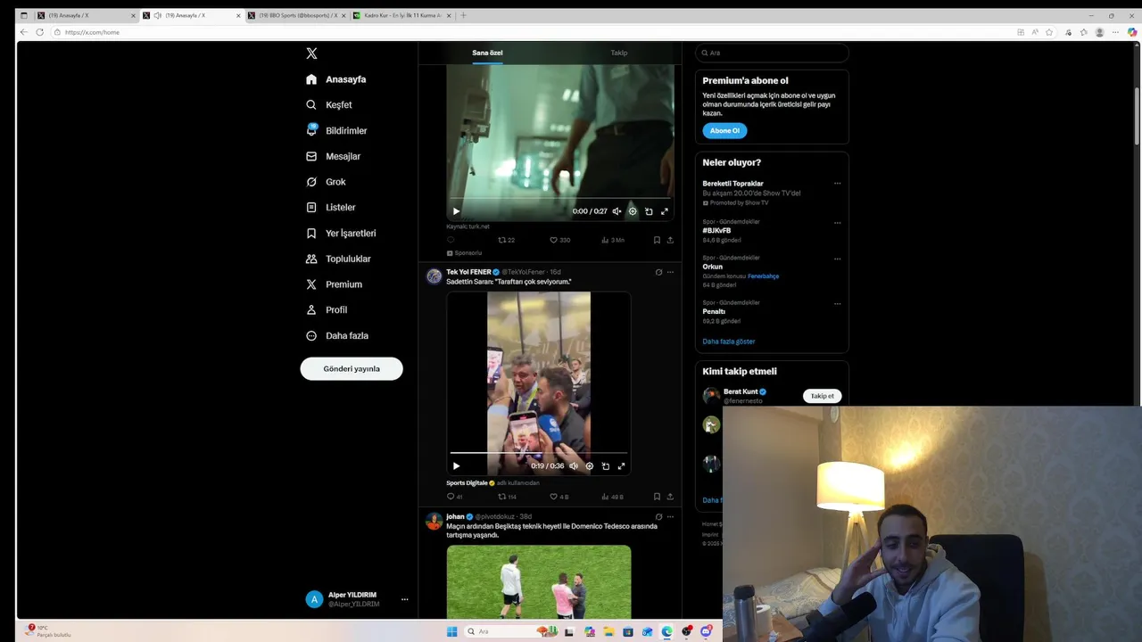Screen dimensions: 1142x642
Task: Click the X logo above the sidebar
Action: click(x=311, y=53)
